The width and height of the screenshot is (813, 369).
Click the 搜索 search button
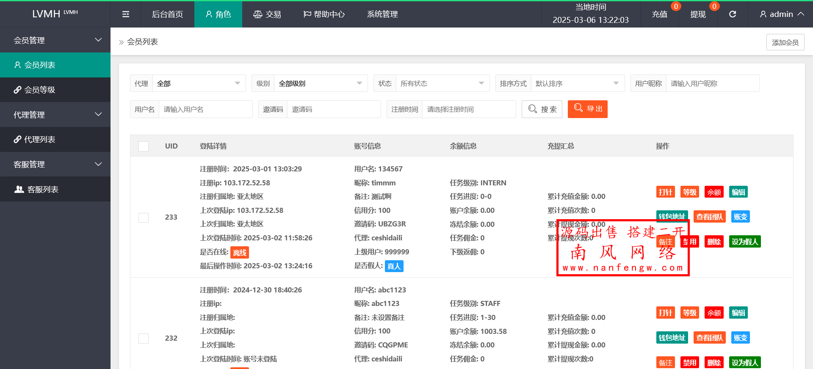[x=542, y=109]
